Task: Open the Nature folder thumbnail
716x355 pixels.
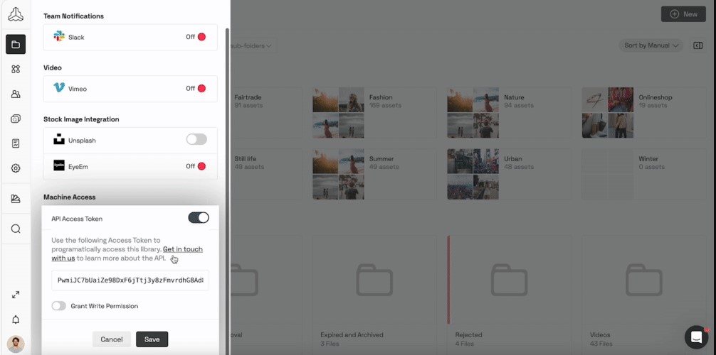Action: point(473,113)
